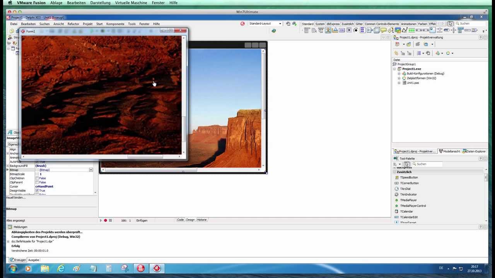This screenshot has width=495, height=278.
Task: Click the Bitmap ellipsis button
Action: 91,170
